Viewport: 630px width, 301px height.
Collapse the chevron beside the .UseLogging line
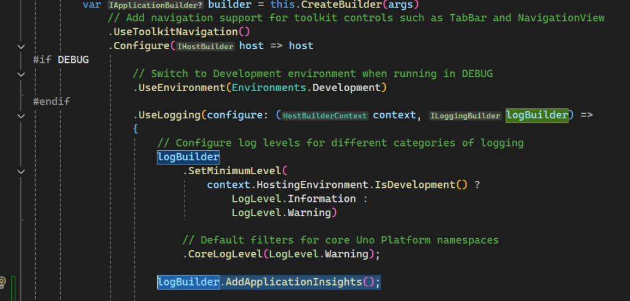point(22,116)
